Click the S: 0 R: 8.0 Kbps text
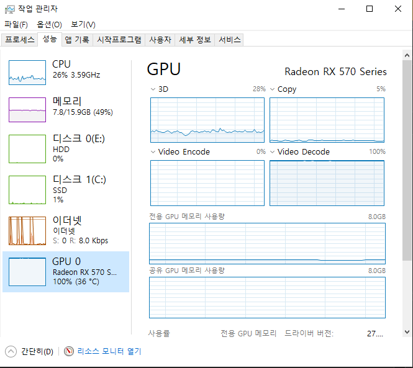 (80, 241)
